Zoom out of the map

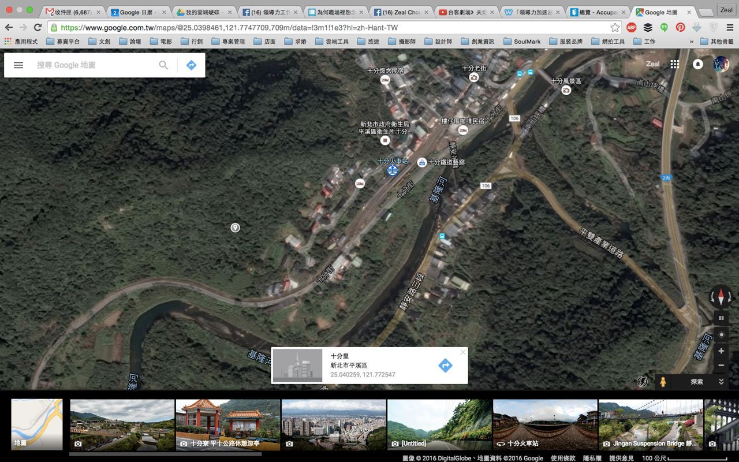721,366
